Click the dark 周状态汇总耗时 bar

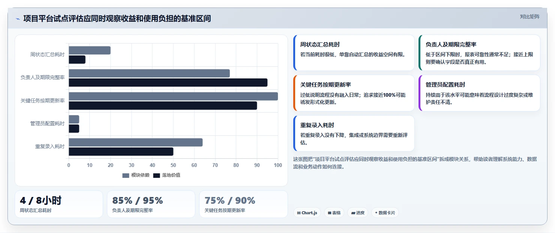click(77, 60)
